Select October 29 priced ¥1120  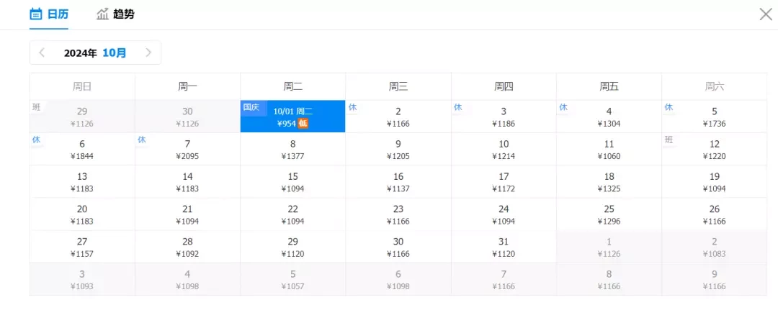[x=292, y=247]
